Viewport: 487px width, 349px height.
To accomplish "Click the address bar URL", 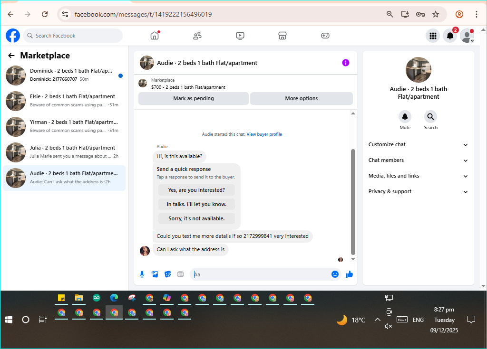I will (143, 14).
